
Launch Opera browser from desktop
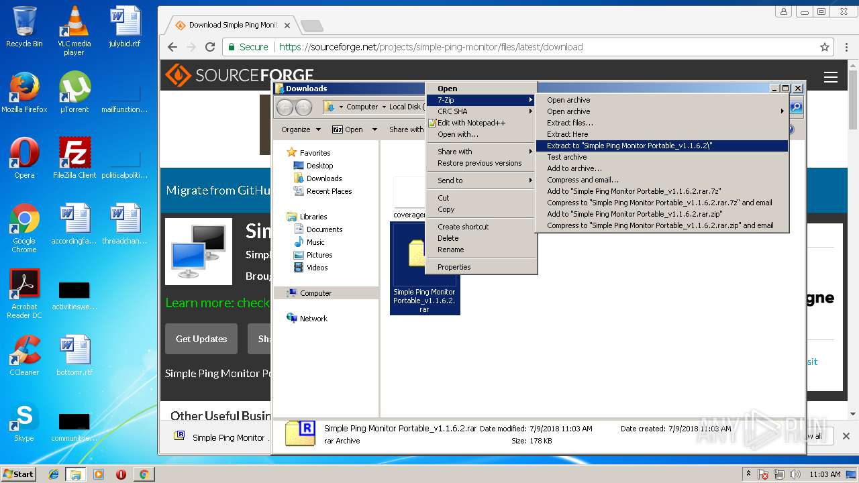(x=24, y=158)
